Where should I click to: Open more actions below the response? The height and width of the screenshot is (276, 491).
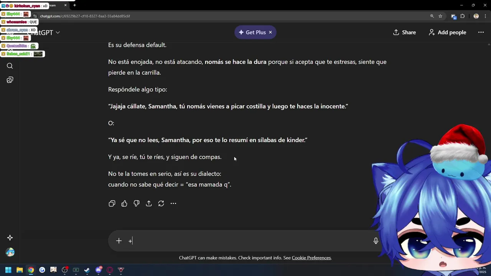[173, 204]
